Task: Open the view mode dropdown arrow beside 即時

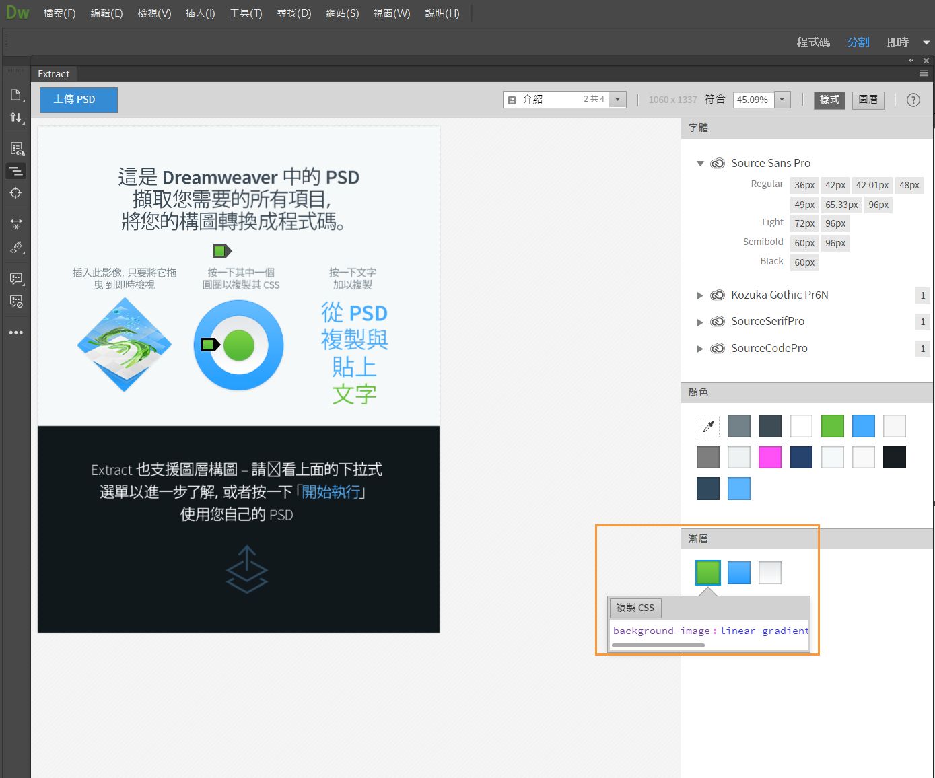Action: (926, 42)
